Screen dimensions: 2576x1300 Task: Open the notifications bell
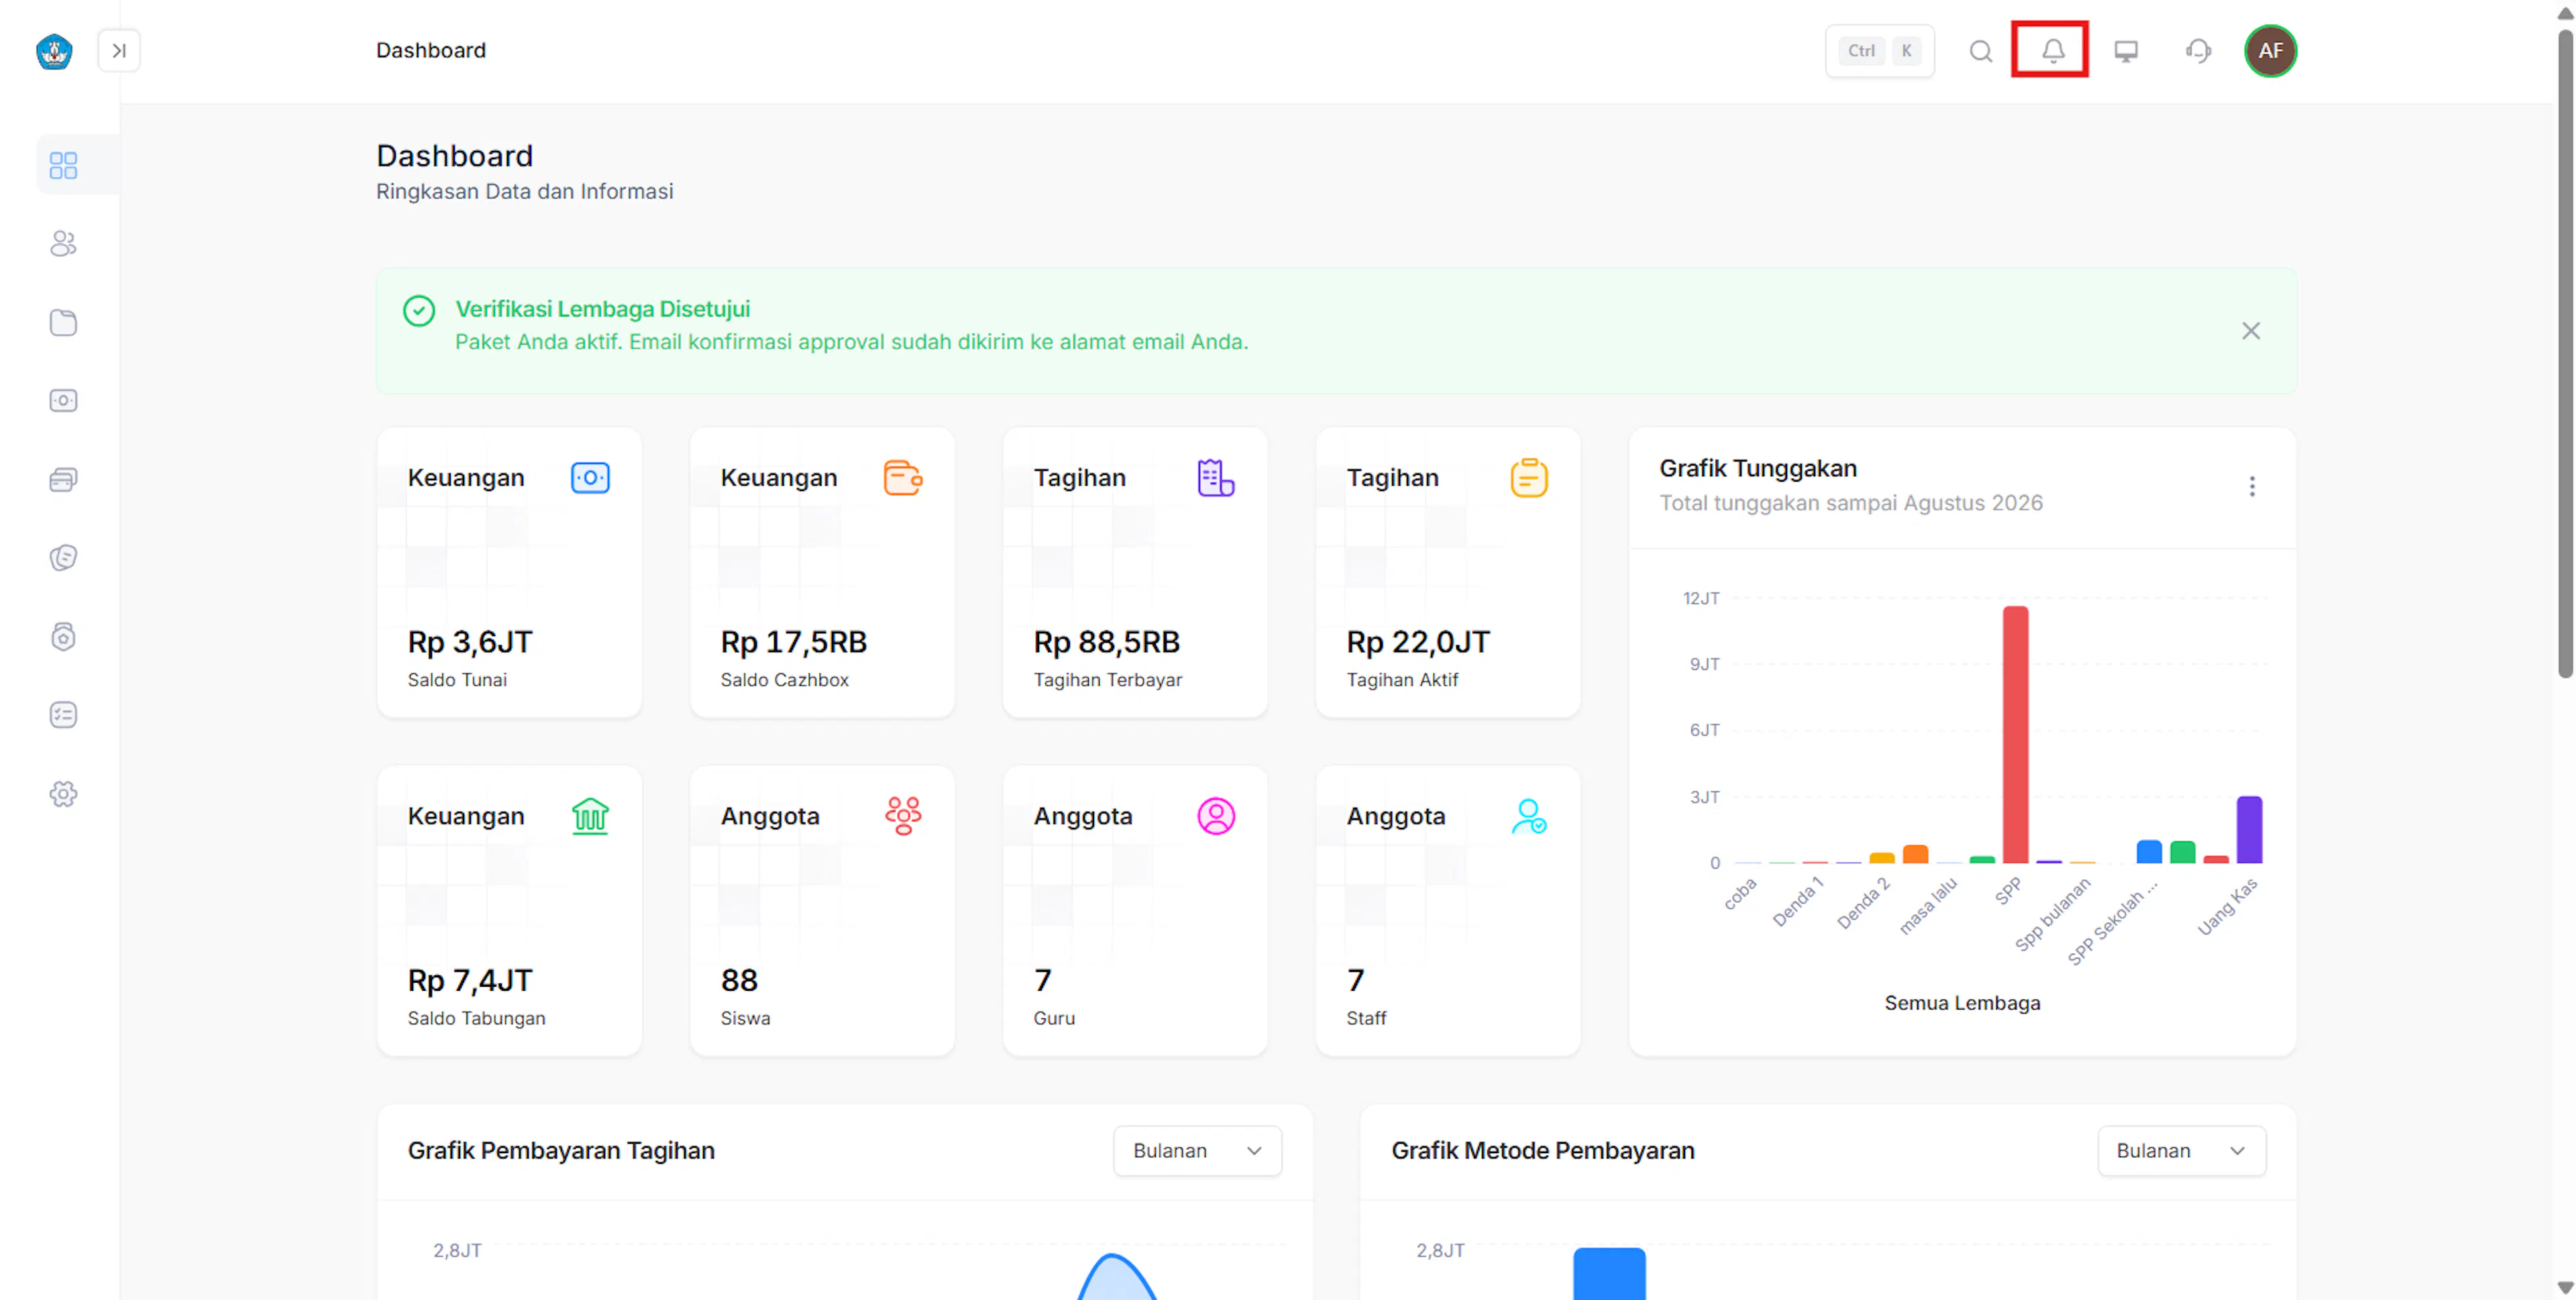click(x=2052, y=50)
